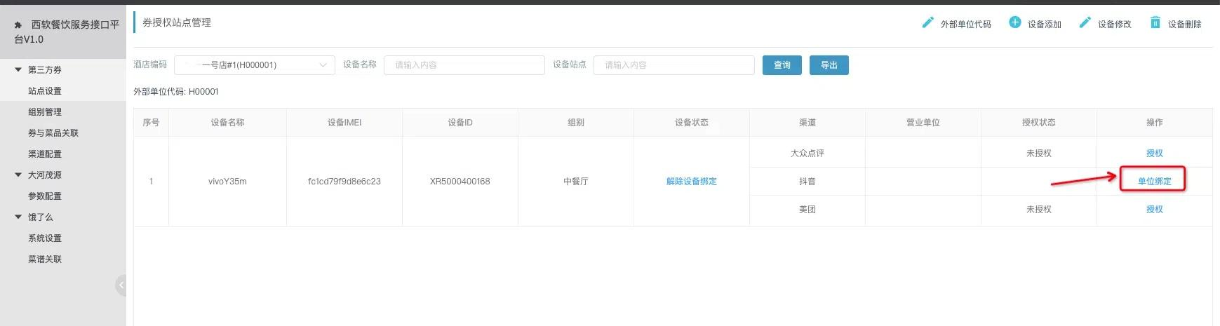The width and height of the screenshot is (1220, 326).
Task: Open 站点设置 in the sidebar
Action: coord(45,91)
